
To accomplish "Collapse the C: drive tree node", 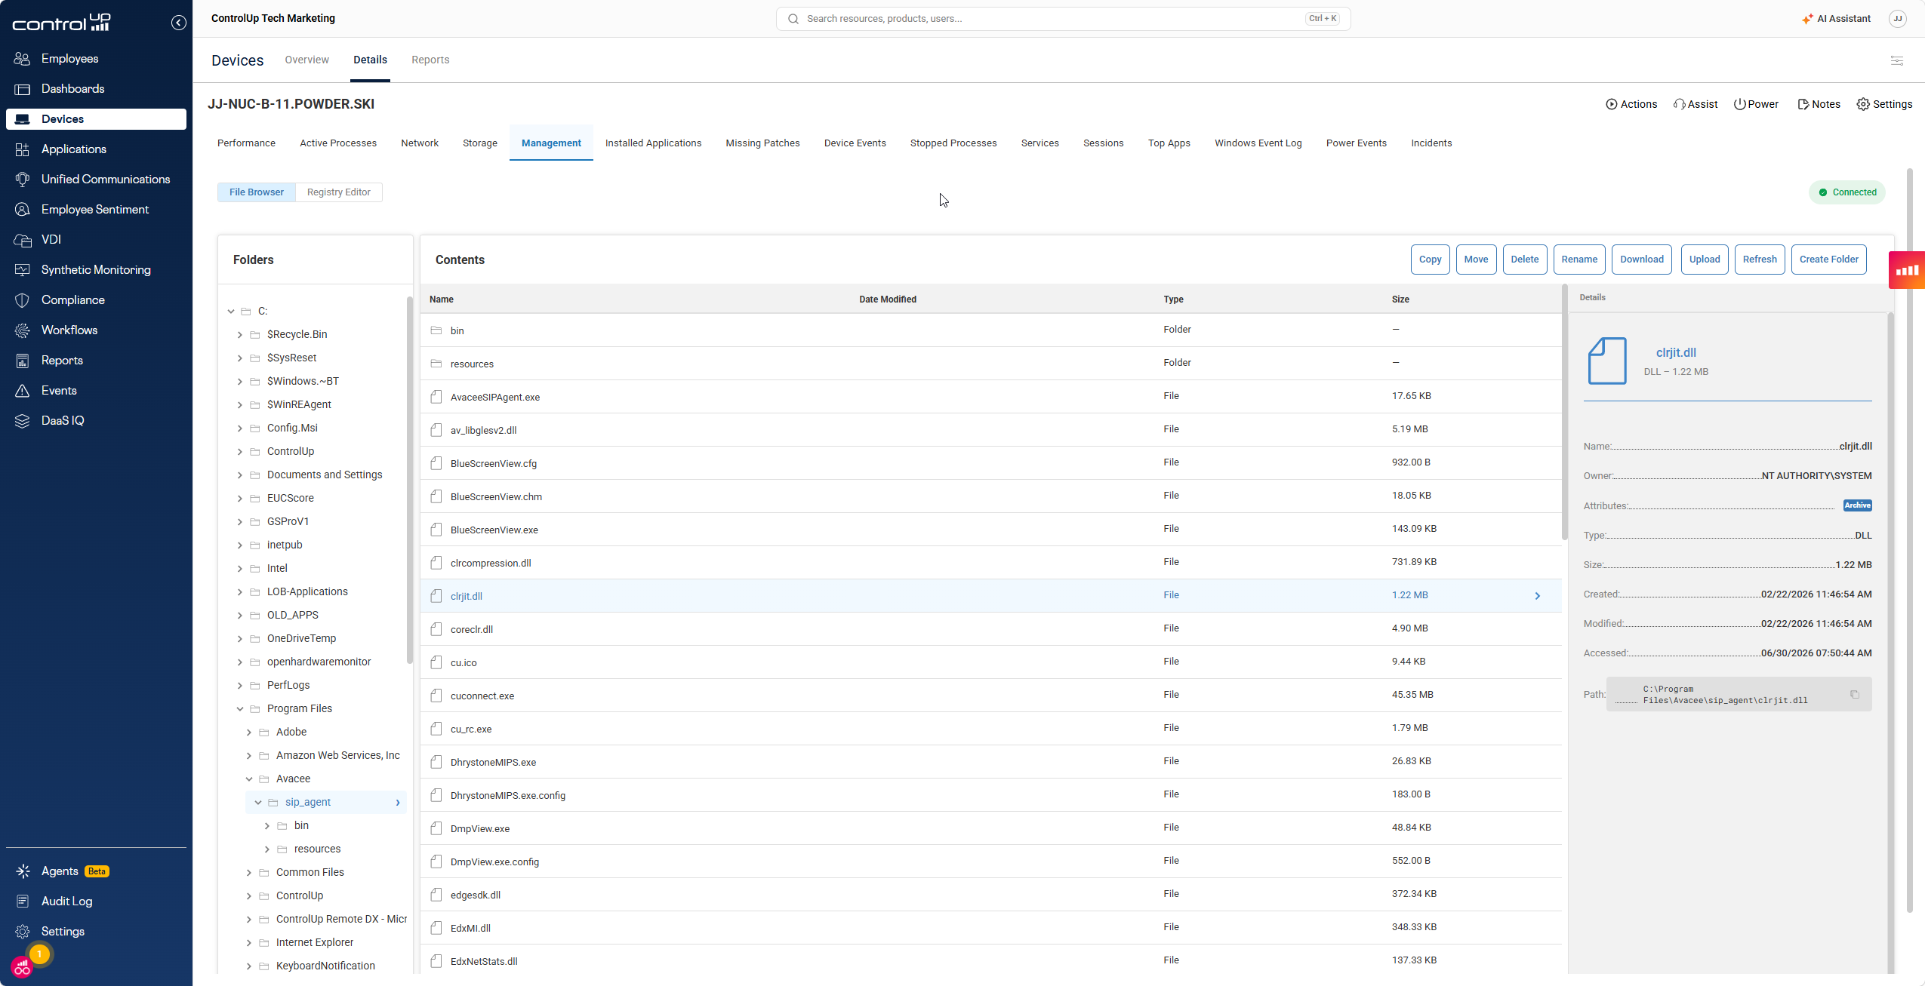I will click(231, 311).
